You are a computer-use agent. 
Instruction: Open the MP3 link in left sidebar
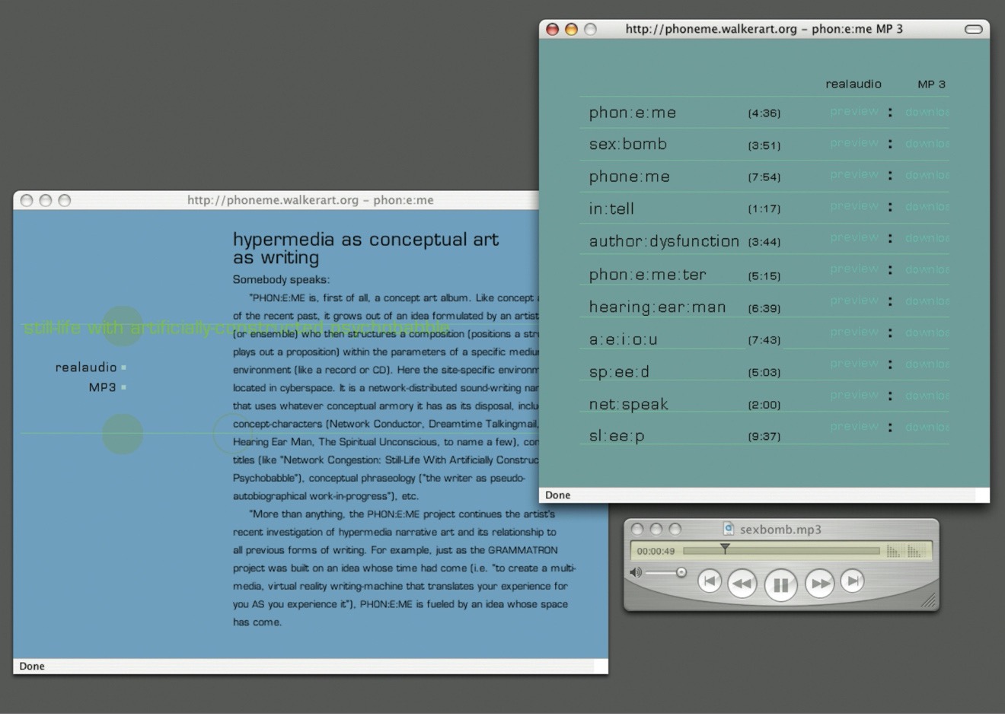coord(102,387)
